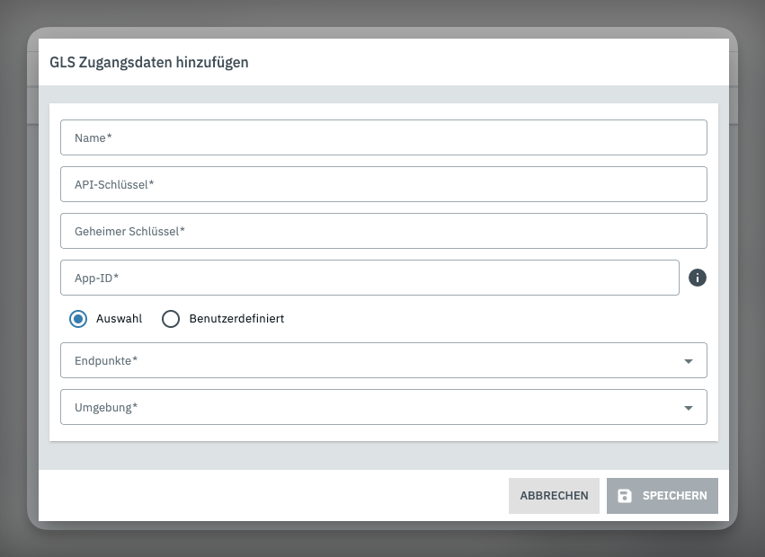Click the Umgebung dropdown arrow
This screenshot has height=557, width=765.
pyautogui.click(x=689, y=408)
